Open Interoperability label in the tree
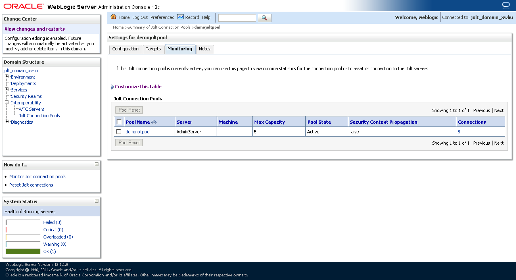 pos(26,103)
